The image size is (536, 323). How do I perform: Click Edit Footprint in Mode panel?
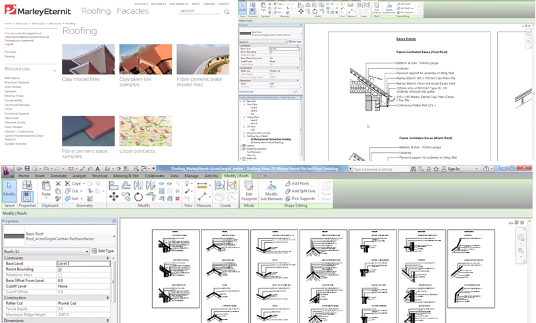click(249, 191)
